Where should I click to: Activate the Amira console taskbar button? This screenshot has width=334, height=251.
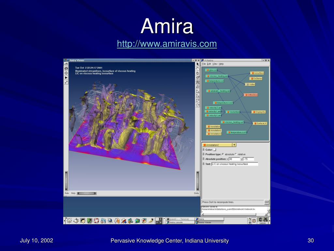[x=180, y=222]
